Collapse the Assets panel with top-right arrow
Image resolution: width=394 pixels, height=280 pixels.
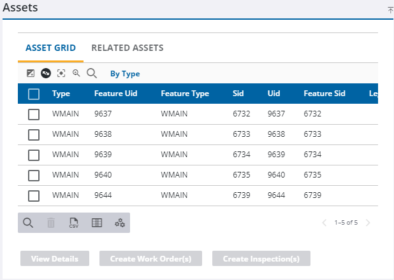pos(390,10)
